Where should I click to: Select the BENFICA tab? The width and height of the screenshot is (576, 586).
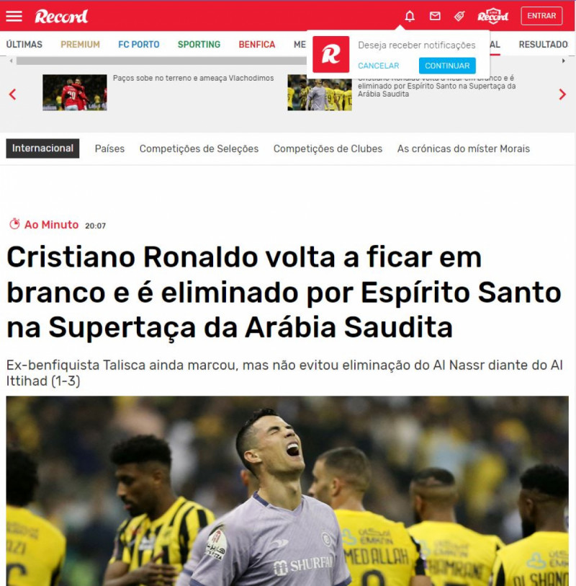point(257,45)
